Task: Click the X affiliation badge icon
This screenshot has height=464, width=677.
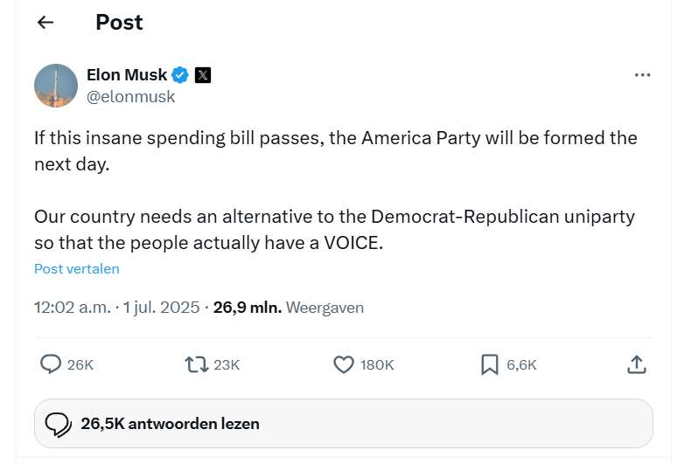Action: pyautogui.click(x=203, y=75)
